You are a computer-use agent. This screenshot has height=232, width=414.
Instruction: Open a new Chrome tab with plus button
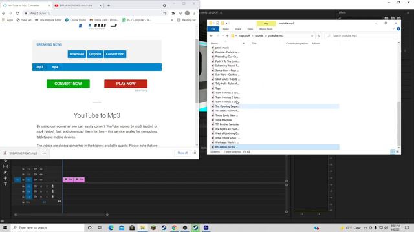[109, 5]
